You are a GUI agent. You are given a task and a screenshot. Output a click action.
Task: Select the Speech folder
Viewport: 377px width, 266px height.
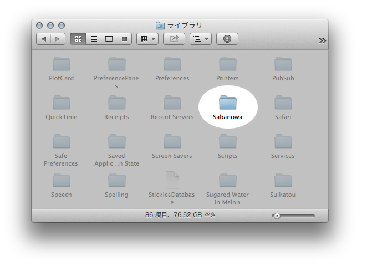point(62,180)
